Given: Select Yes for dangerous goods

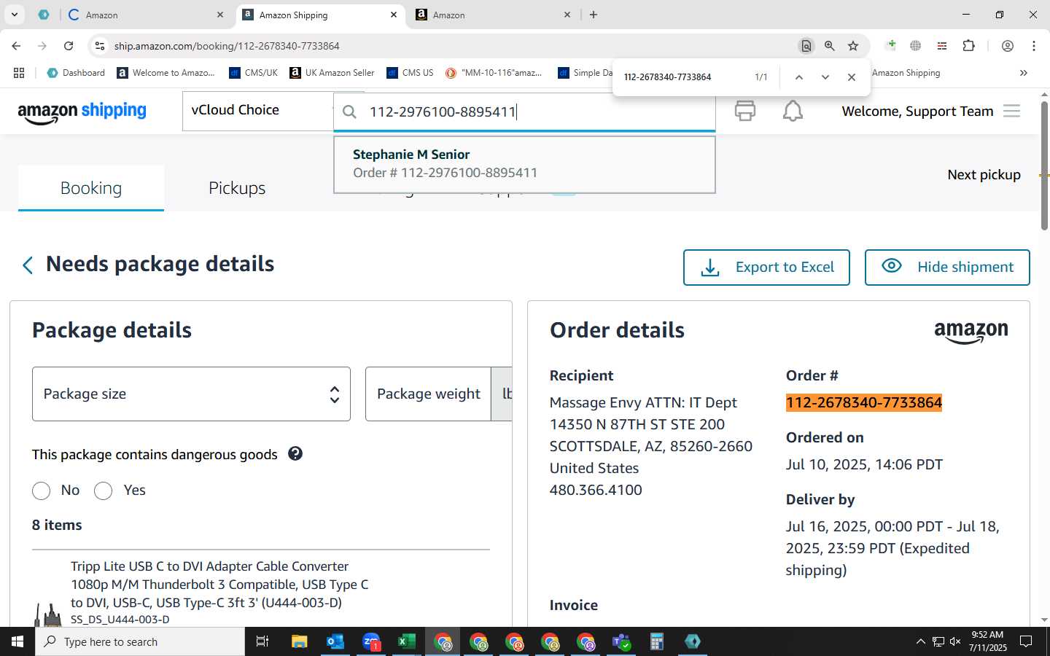Looking at the screenshot, I should point(104,491).
